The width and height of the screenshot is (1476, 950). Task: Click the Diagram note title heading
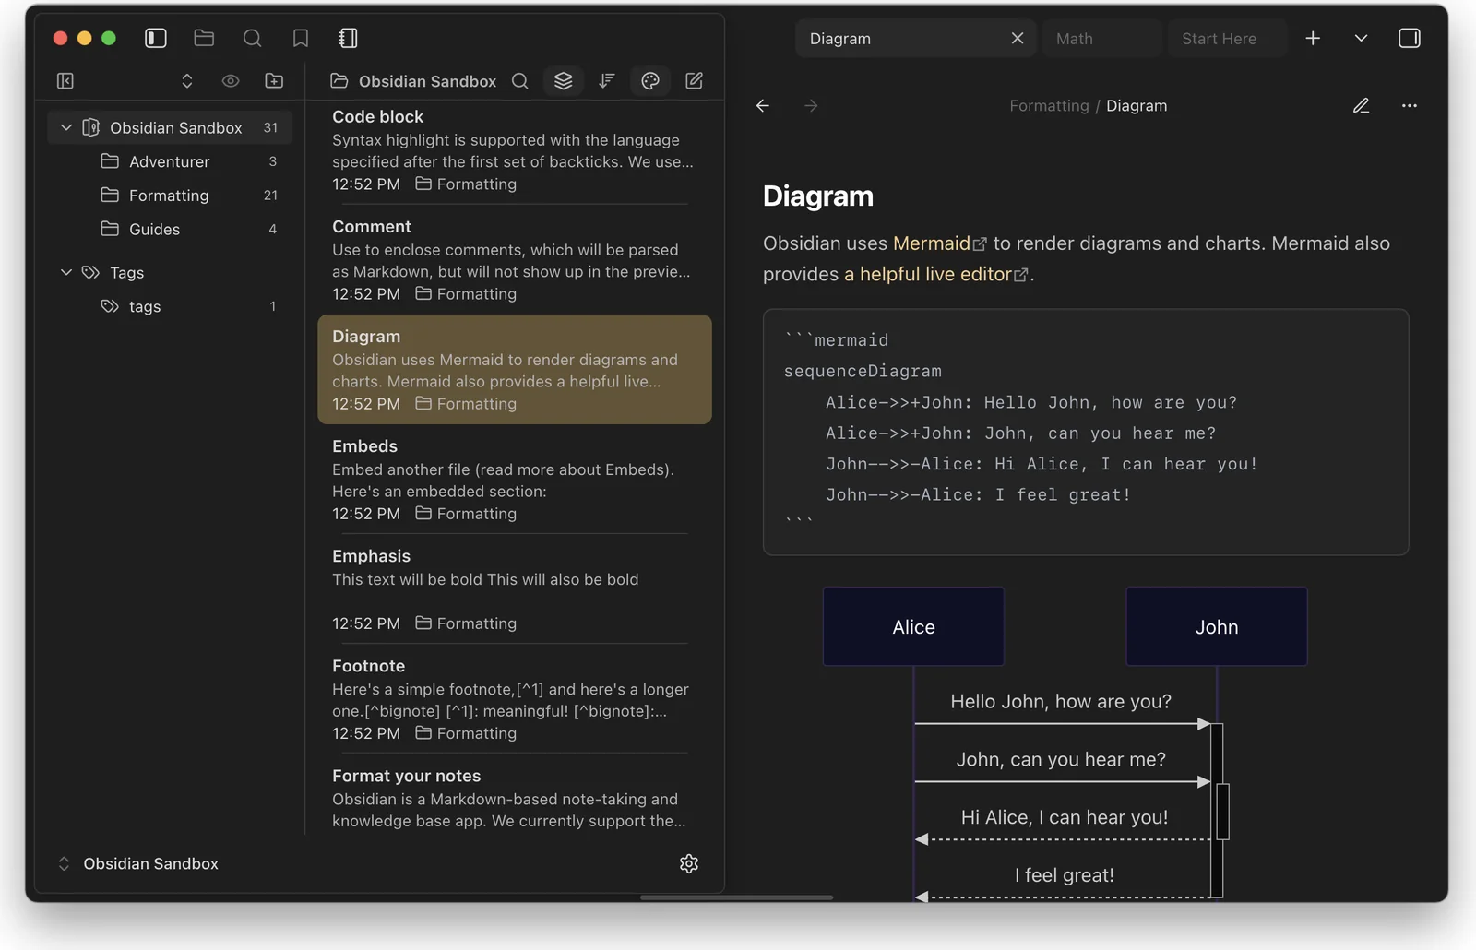pyautogui.click(x=818, y=196)
